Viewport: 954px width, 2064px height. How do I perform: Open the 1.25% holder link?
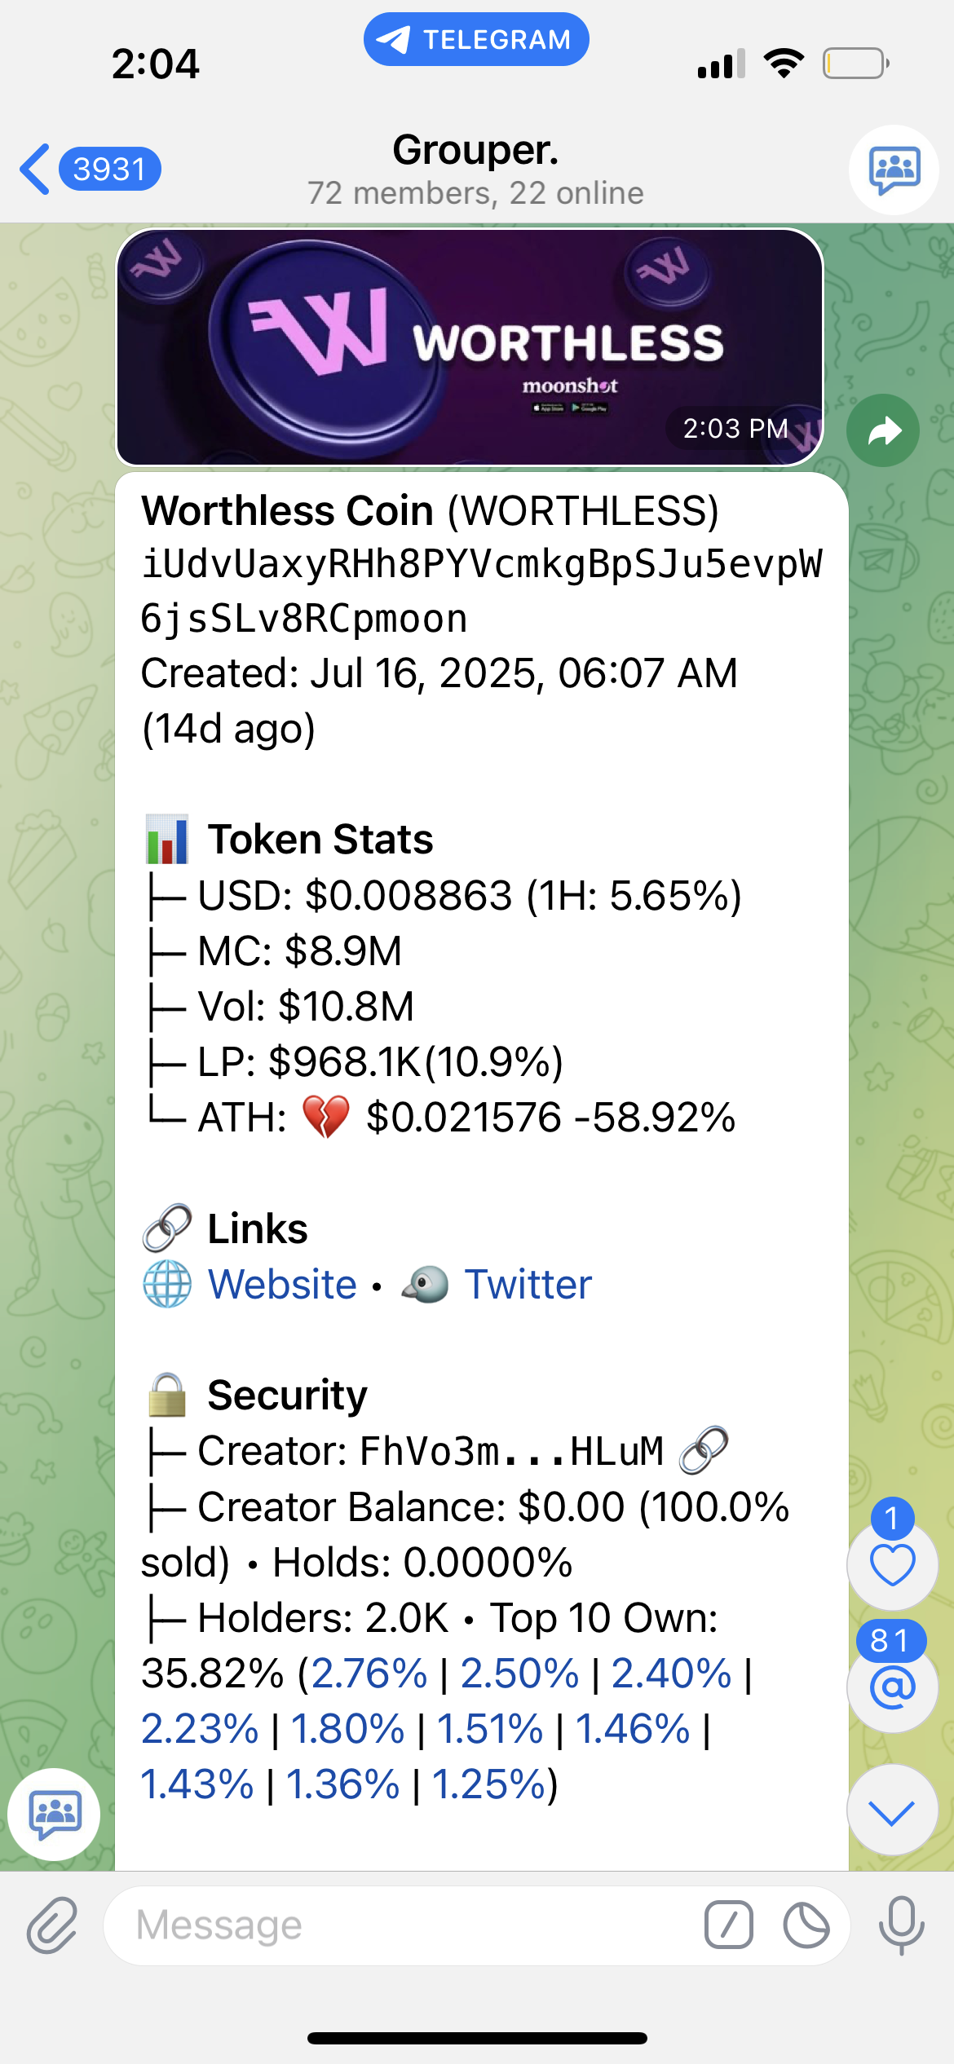click(x=489, y=1784)
